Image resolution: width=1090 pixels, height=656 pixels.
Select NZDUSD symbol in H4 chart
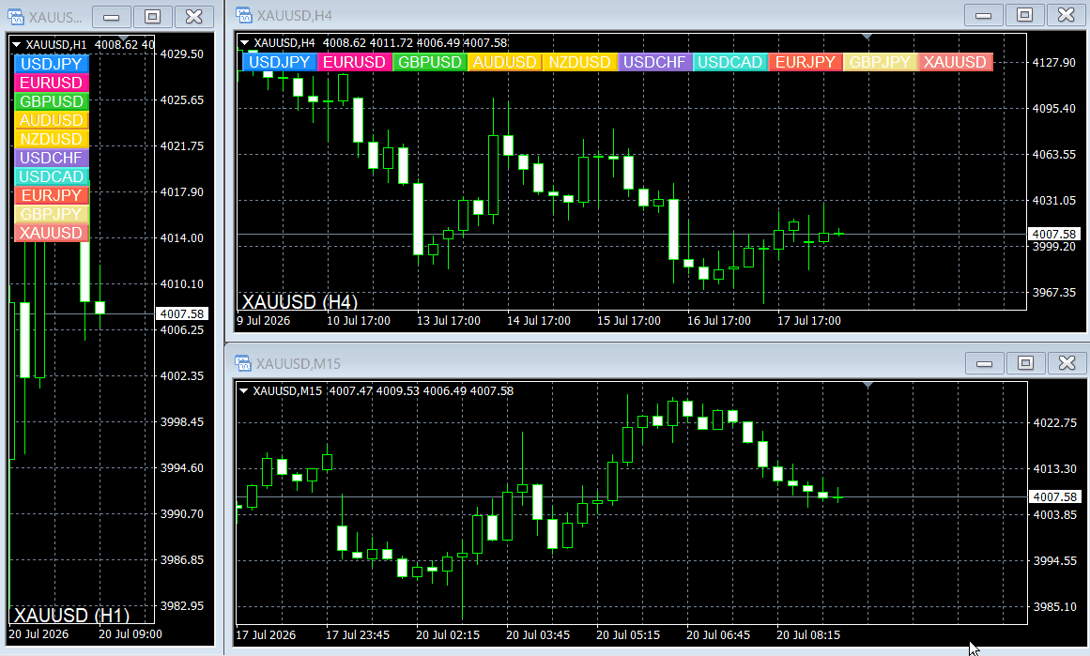coord(580,62)
